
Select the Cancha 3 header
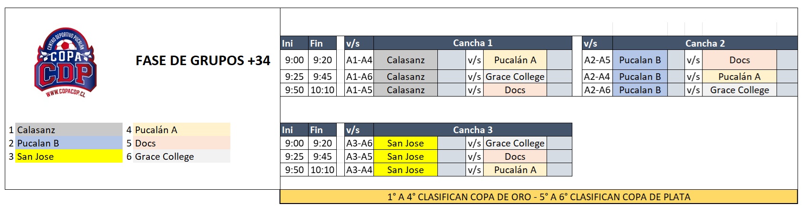473,130
